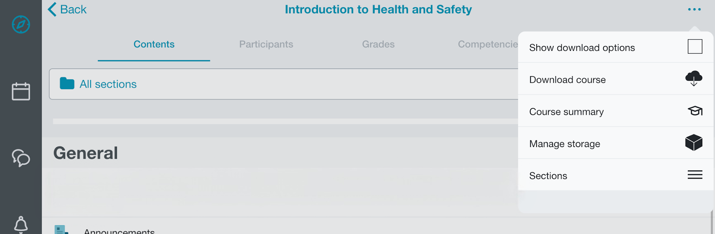The height and width of the screenshot is (234, 715).
Task: Expand the All sections selector
Action: [x=283, y=84]
